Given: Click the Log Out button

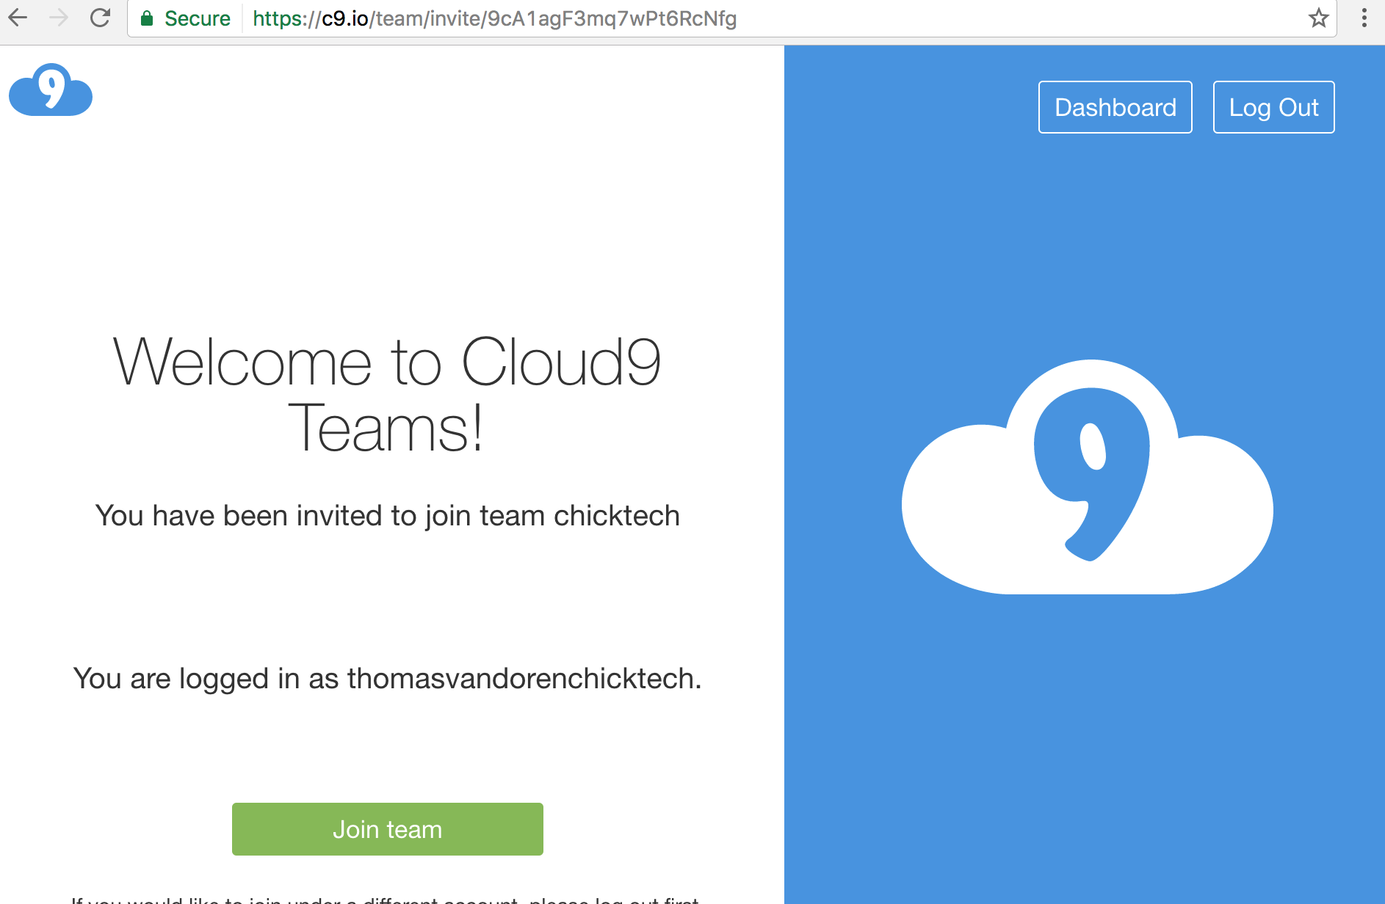Looking at the screenshot, I should tap(1273, 107).
